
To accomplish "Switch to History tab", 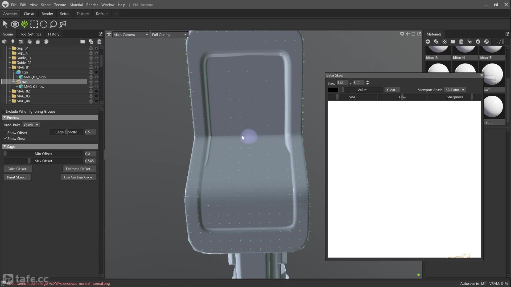I will 53,34.
